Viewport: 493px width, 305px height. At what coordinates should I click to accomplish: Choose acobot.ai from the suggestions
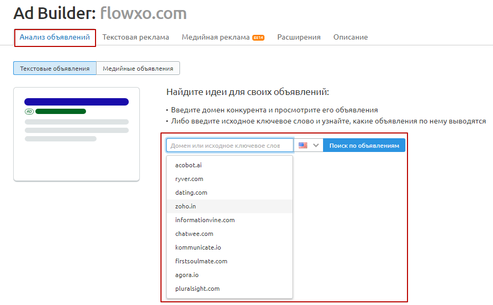(x=230, y=165)
